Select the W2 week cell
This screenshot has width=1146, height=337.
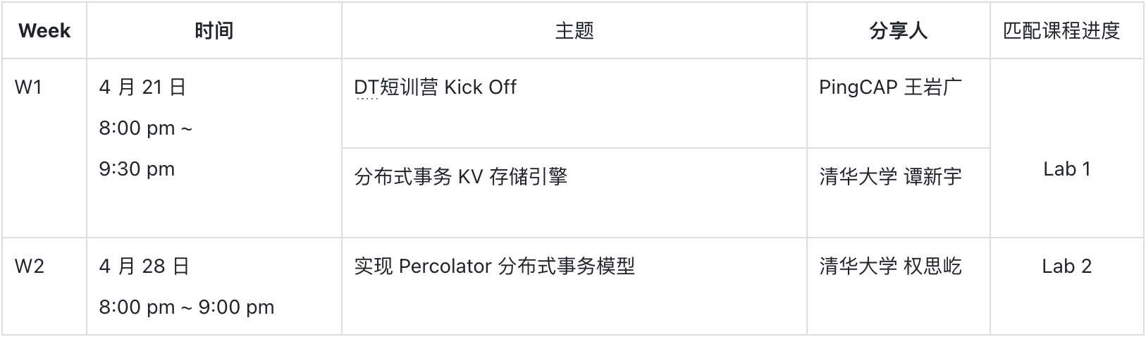(30, 266)
